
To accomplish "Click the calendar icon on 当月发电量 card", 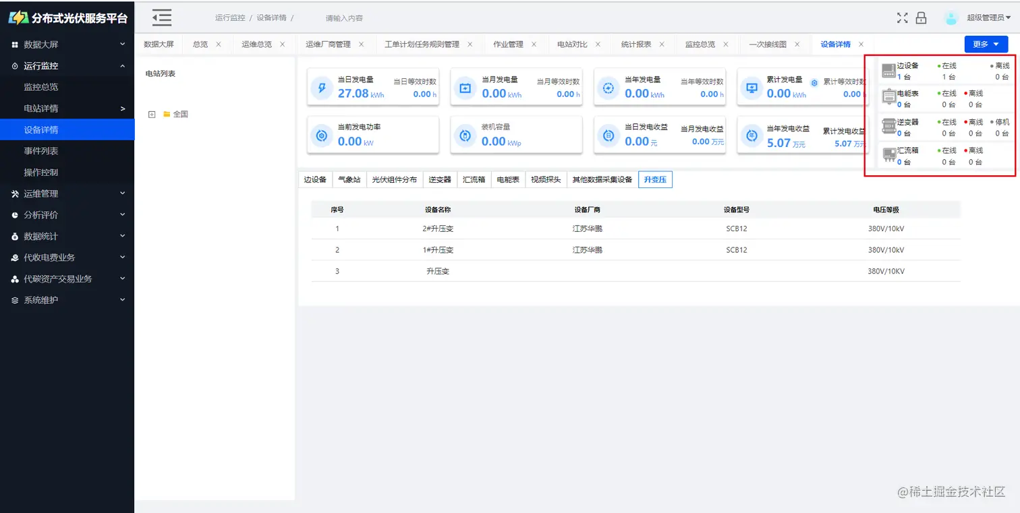I will (x=465, y=87).
